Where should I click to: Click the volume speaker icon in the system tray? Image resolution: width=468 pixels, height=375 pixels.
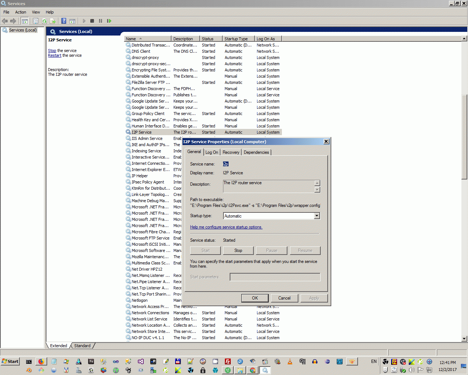coord(412,370)
